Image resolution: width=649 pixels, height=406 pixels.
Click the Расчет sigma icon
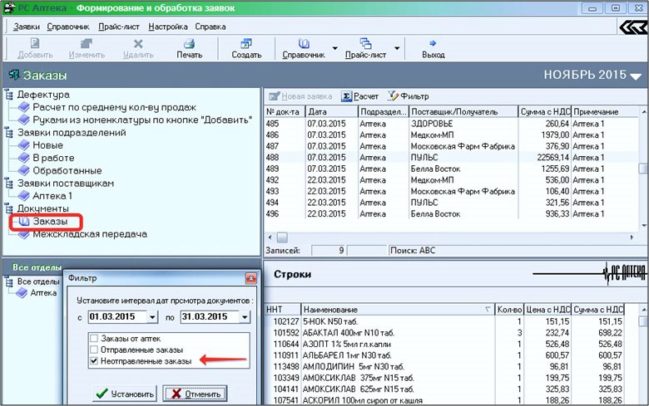348,96
